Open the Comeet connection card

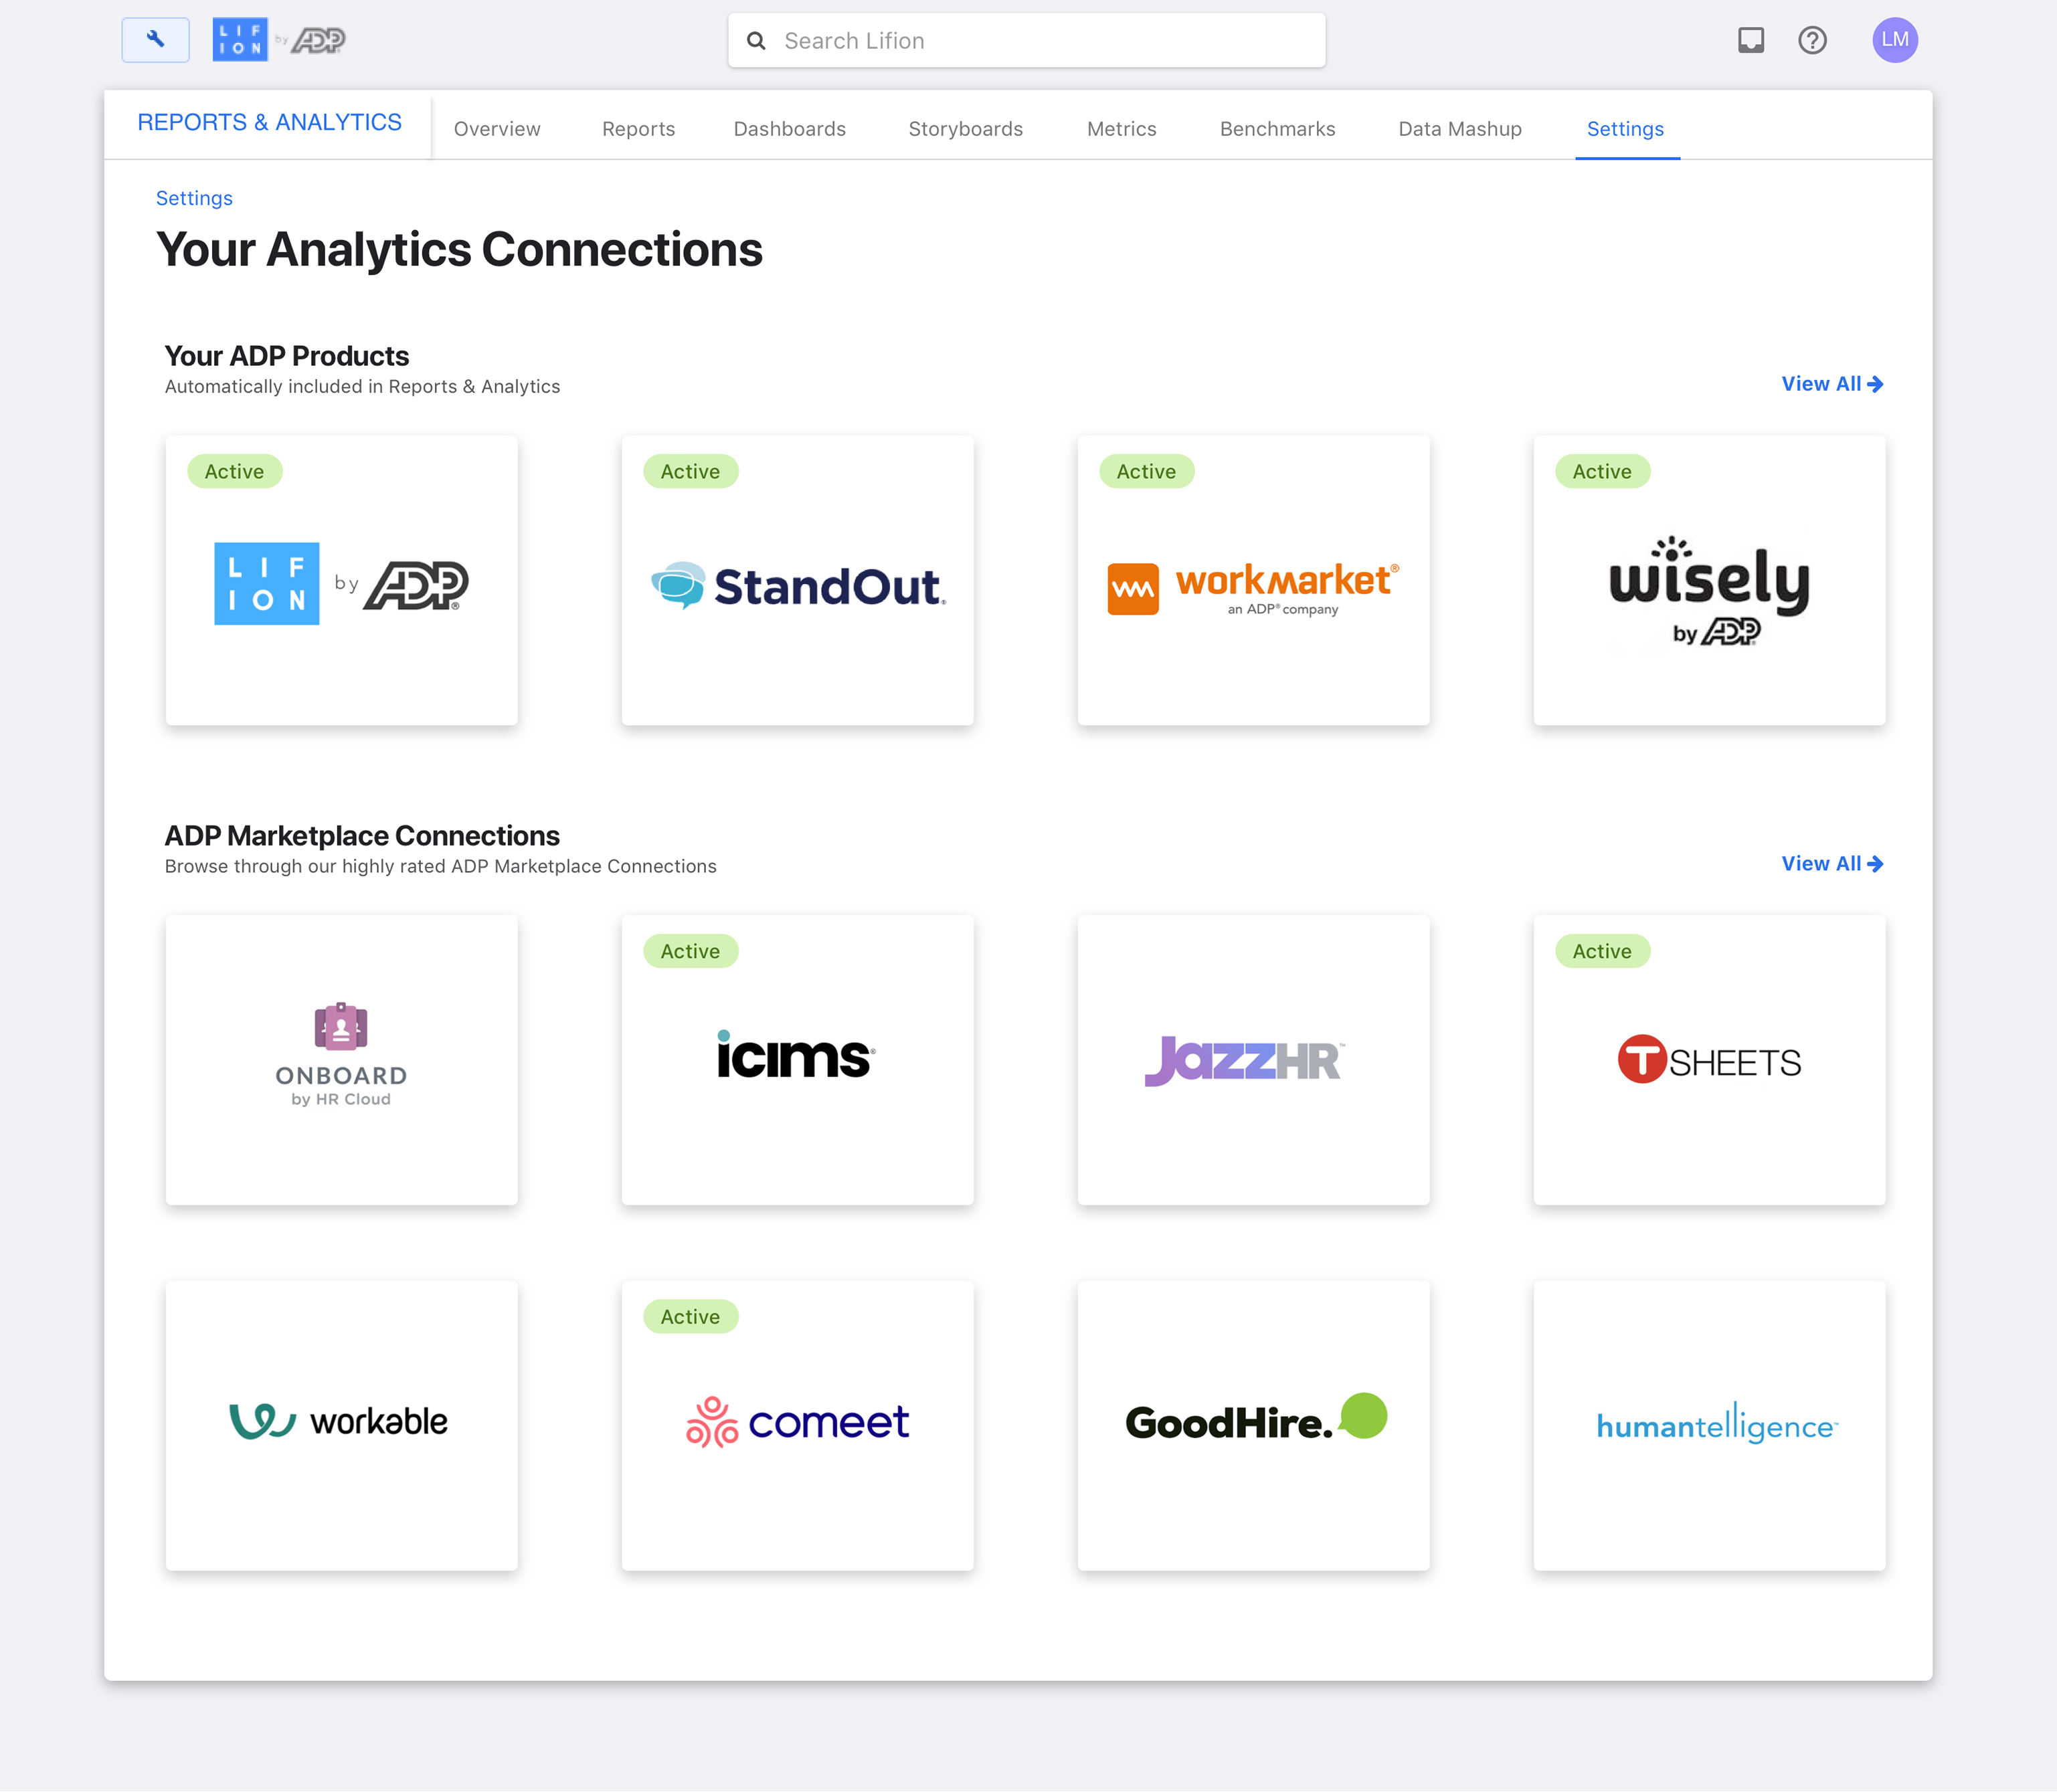pos(798,1426)
